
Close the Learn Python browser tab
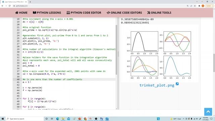pos(26,2)
